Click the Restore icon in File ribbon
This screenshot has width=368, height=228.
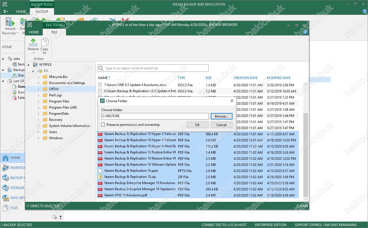pyautogui.click(x=33, y=42)
